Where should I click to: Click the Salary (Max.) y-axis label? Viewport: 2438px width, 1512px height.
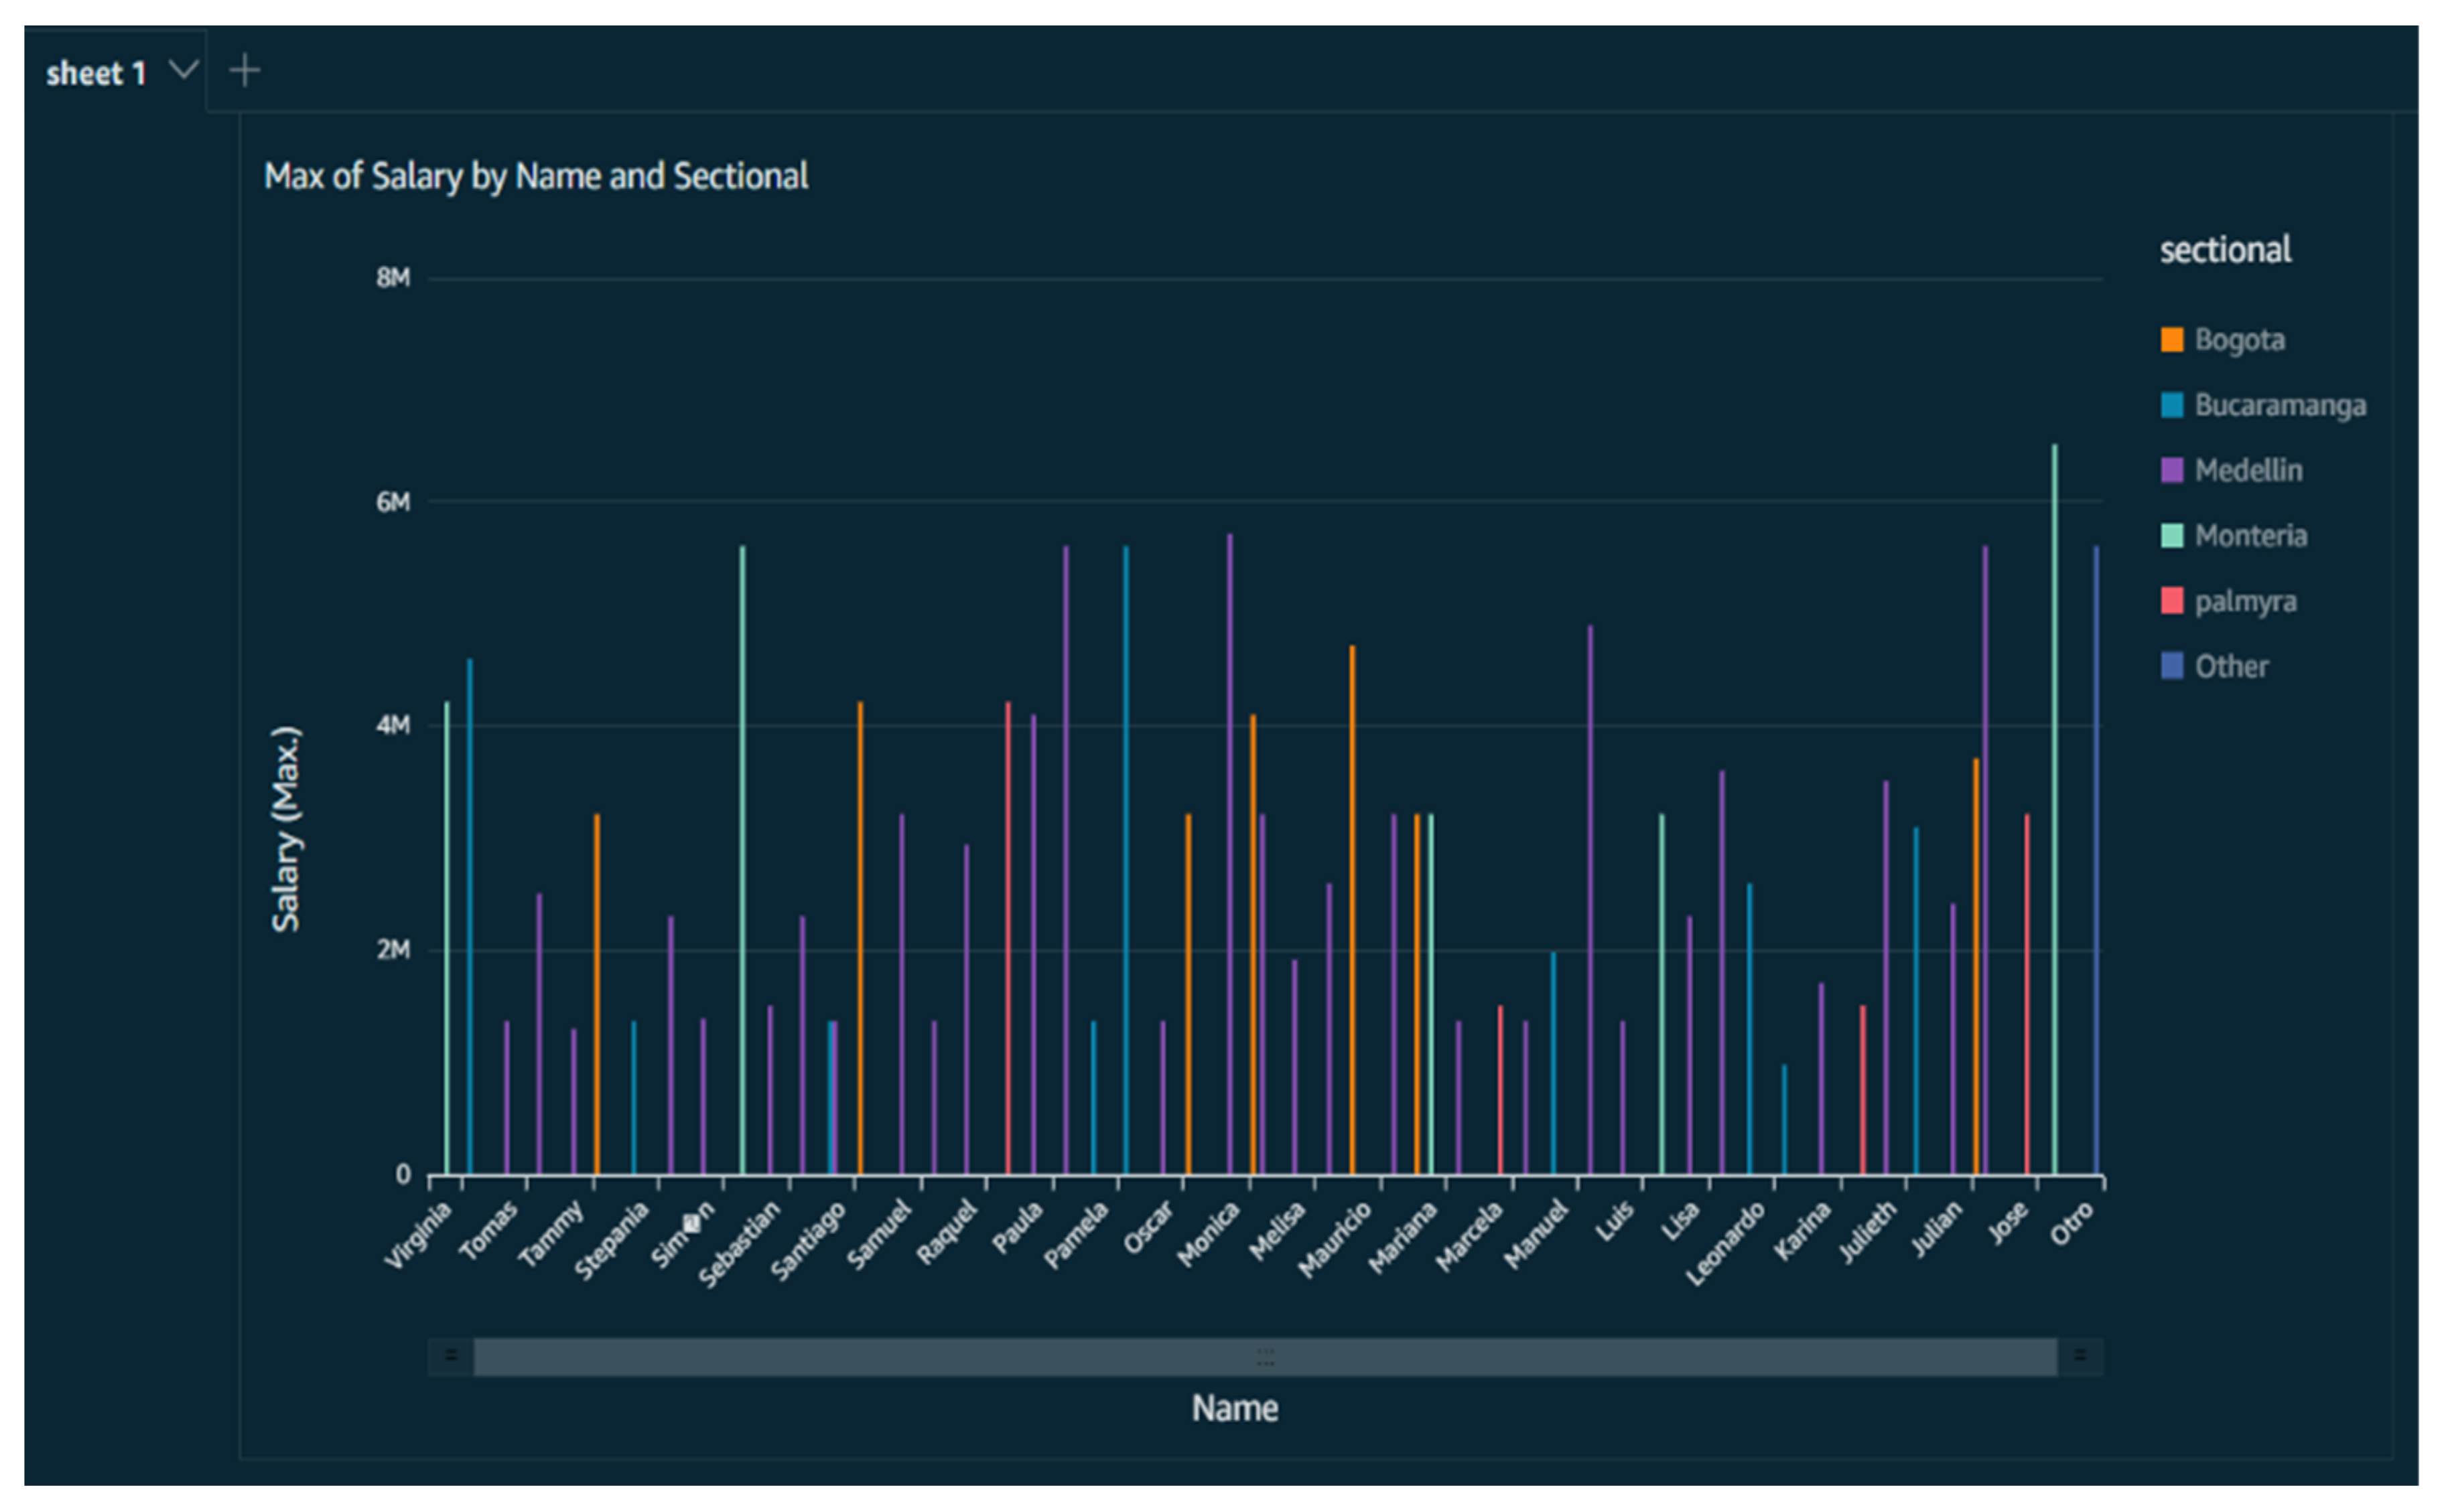286,829
